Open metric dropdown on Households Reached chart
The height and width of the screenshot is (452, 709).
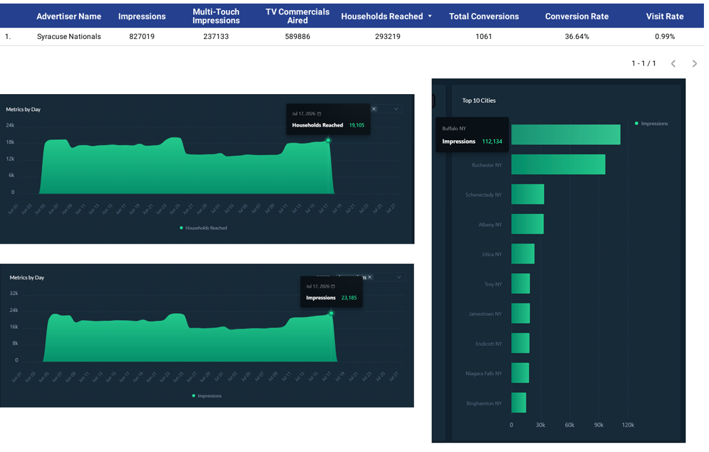click(x=396, y=109)
